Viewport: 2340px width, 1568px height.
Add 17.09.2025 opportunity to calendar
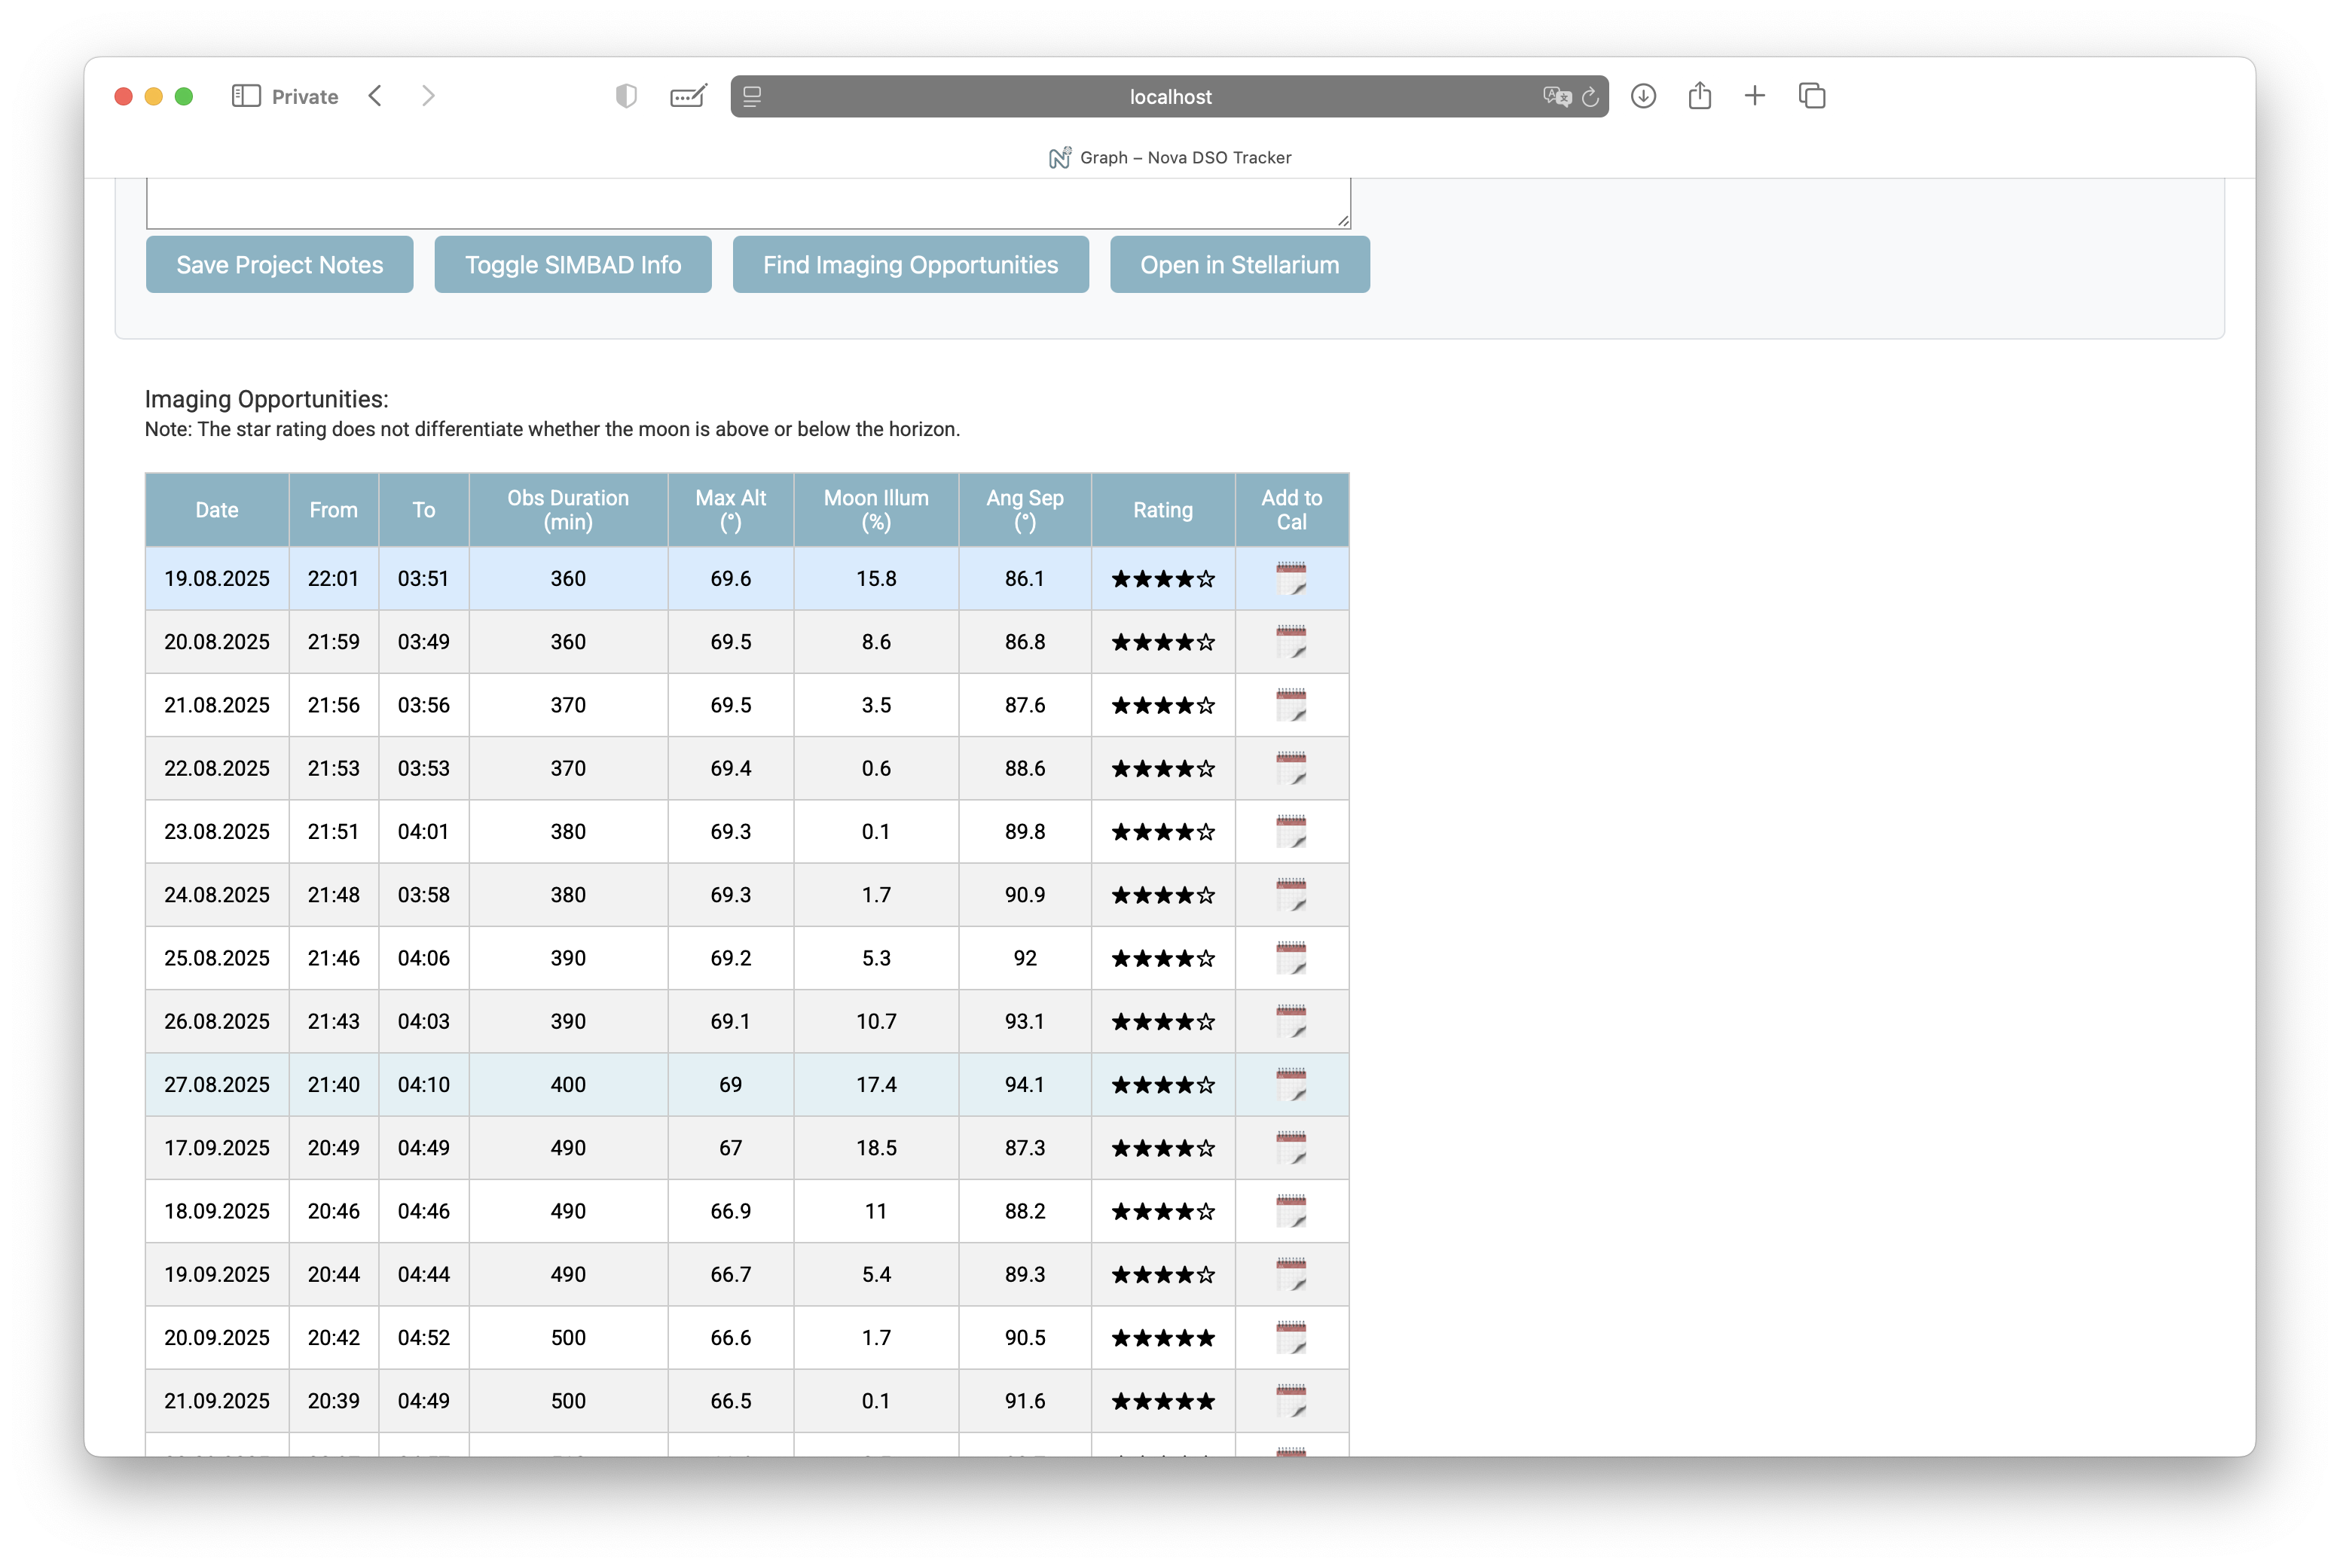(x=1291, y=1148)
